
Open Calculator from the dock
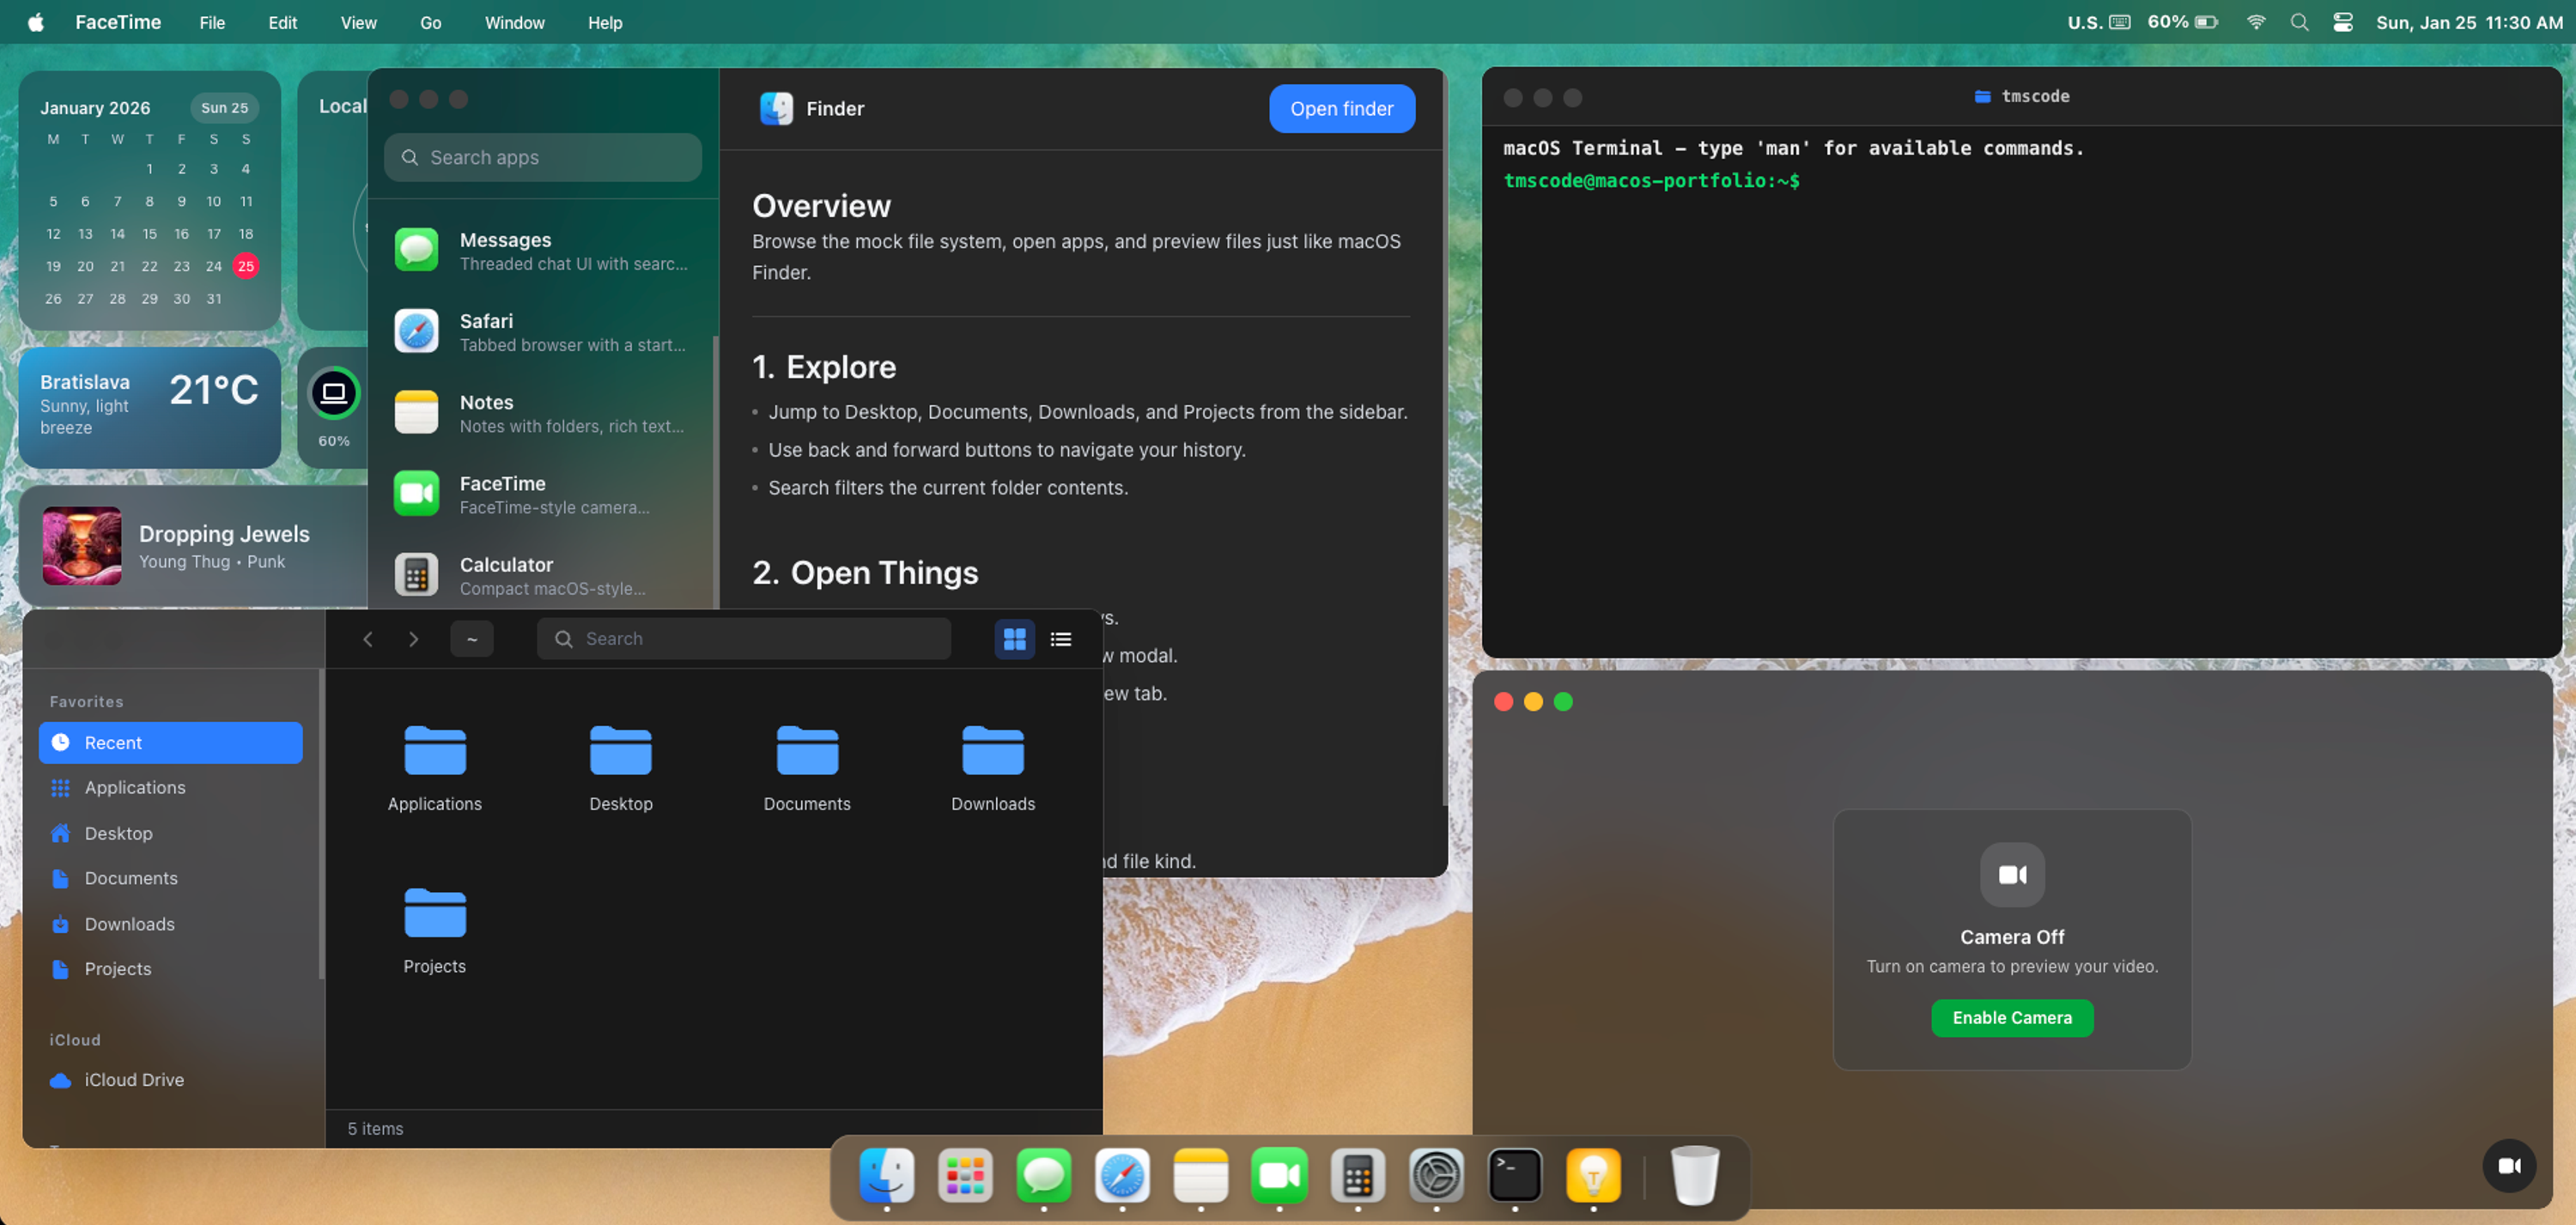click(1357, 1175)
